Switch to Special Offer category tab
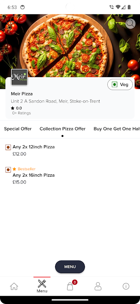This screenshot has width=140, height=304. 18,129
